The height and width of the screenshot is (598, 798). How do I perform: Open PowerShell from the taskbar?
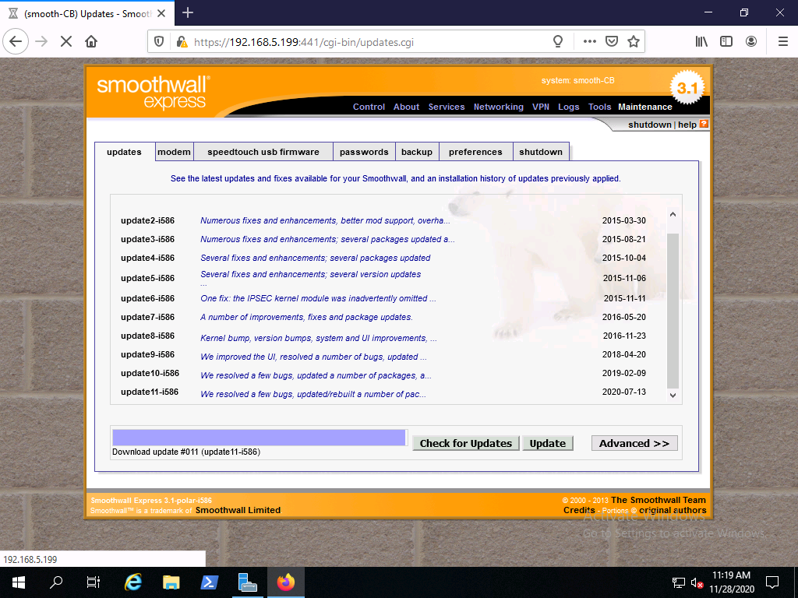209,582
